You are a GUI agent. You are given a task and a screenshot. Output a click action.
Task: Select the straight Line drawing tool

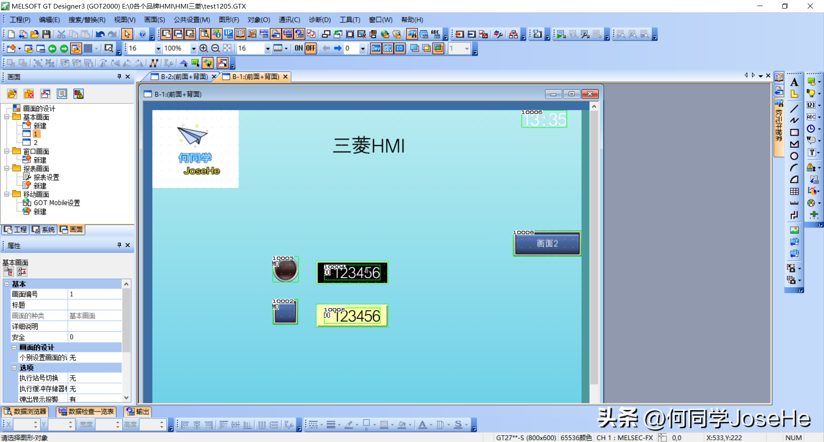point(794,109)
